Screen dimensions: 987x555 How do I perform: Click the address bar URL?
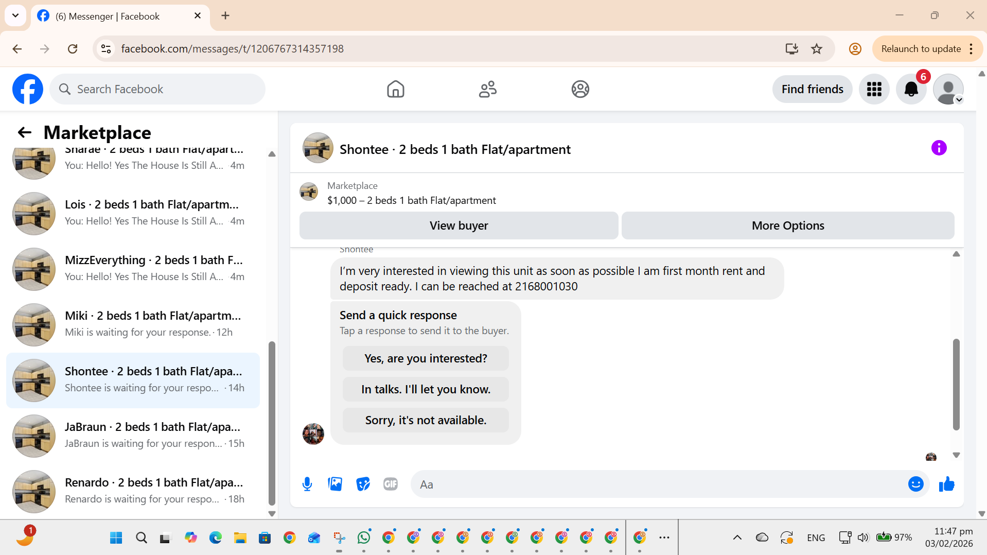click(x=232, y=49)
